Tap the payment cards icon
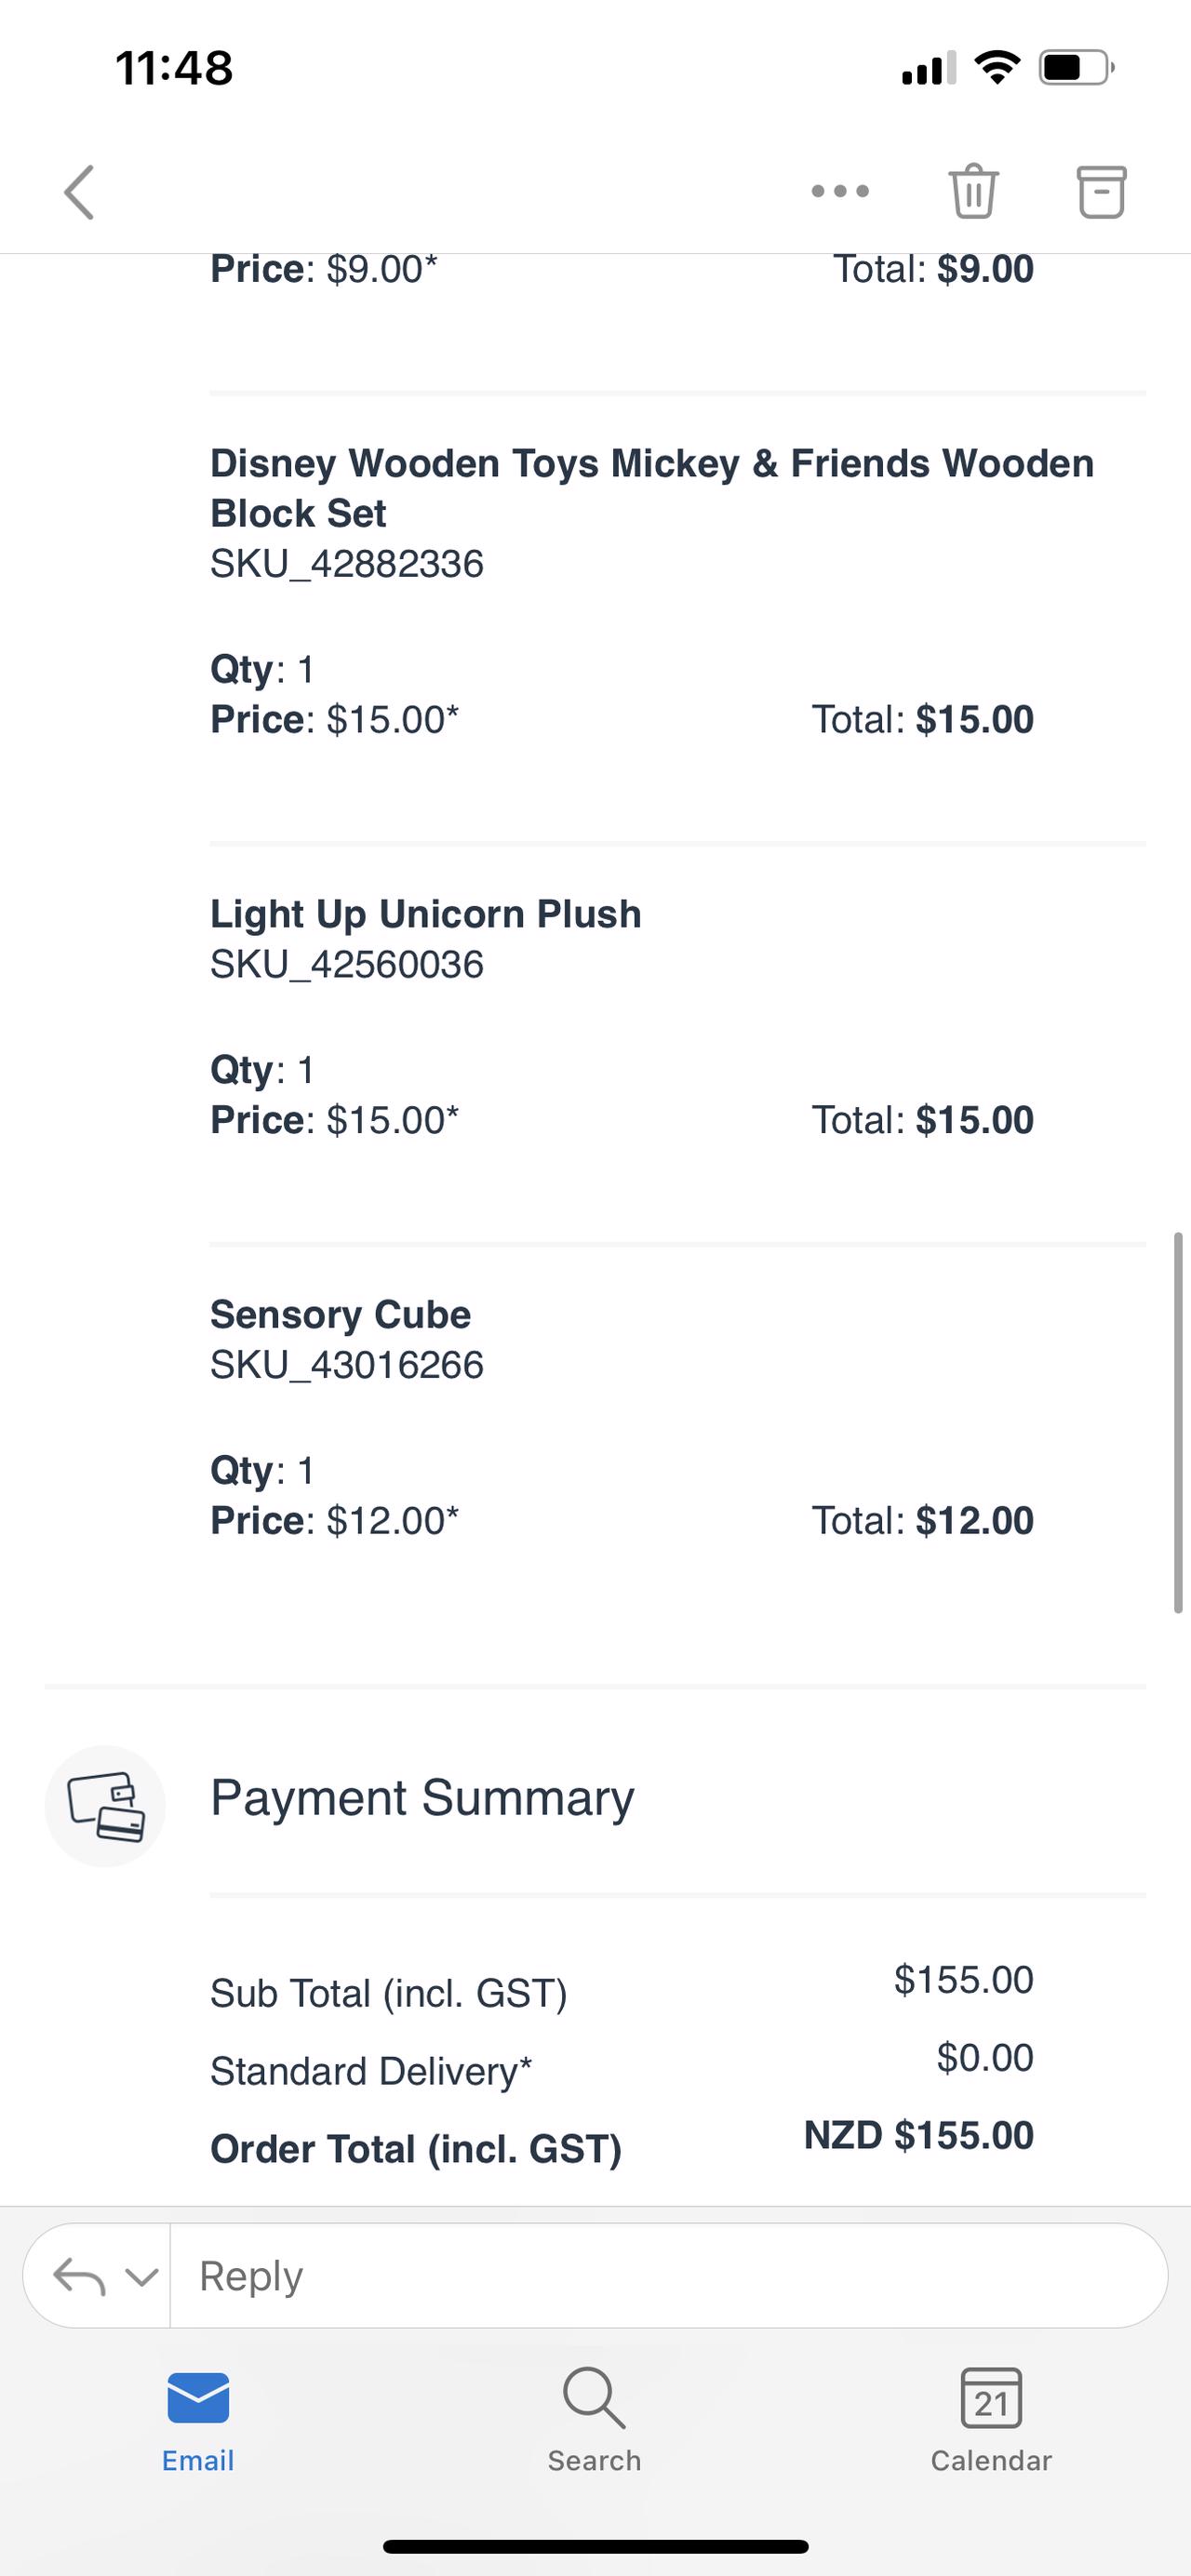1191x2576 pixels. 105,1805
